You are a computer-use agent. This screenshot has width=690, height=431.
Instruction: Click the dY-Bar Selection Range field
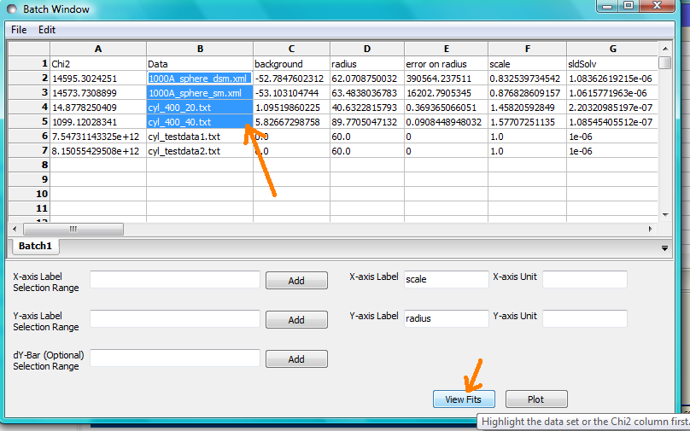pos(174,358)
